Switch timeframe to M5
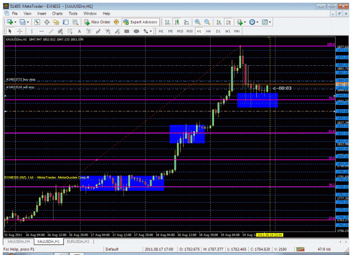Screen dimensions: 352x255 [x=171, y=31]
